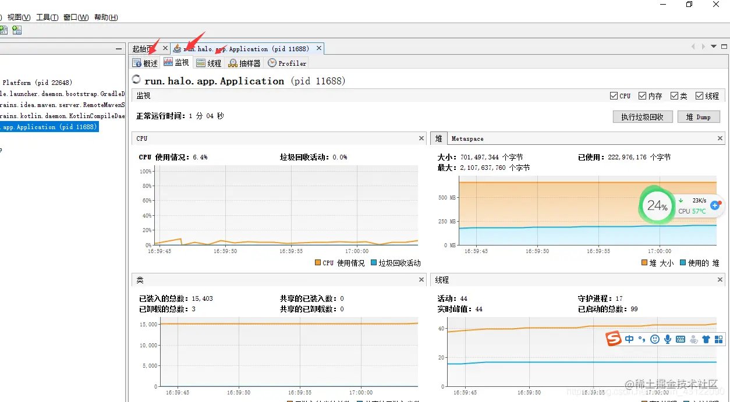The height and width of the screenshot is (402, 730).
Task: Click the scroll documents left arrow
Action: 693,47
